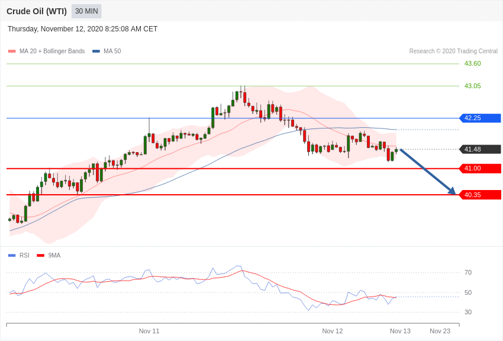Toggle the MA 50 legend swatch
The height and width of the screenshot is (341, 503).
(96, 52)
